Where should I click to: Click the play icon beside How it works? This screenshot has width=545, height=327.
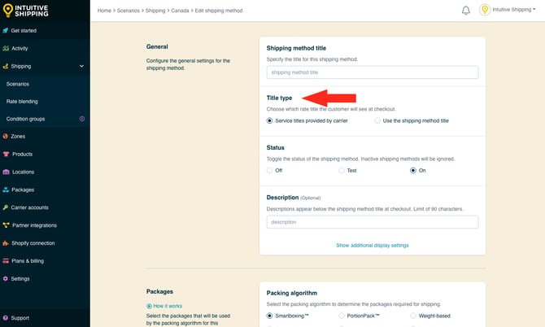(149, 306)
